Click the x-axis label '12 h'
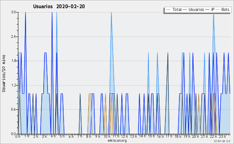234x144 pixels. point(124,137)
